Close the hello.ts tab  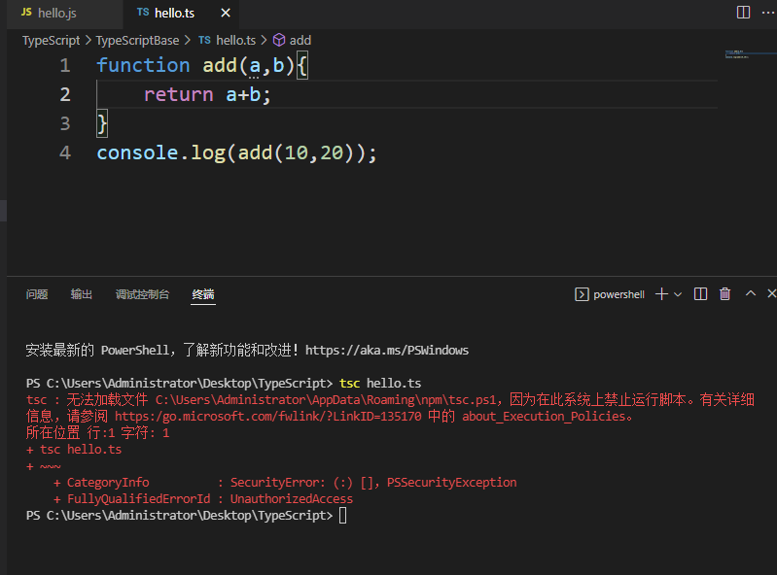pos(226,13)
